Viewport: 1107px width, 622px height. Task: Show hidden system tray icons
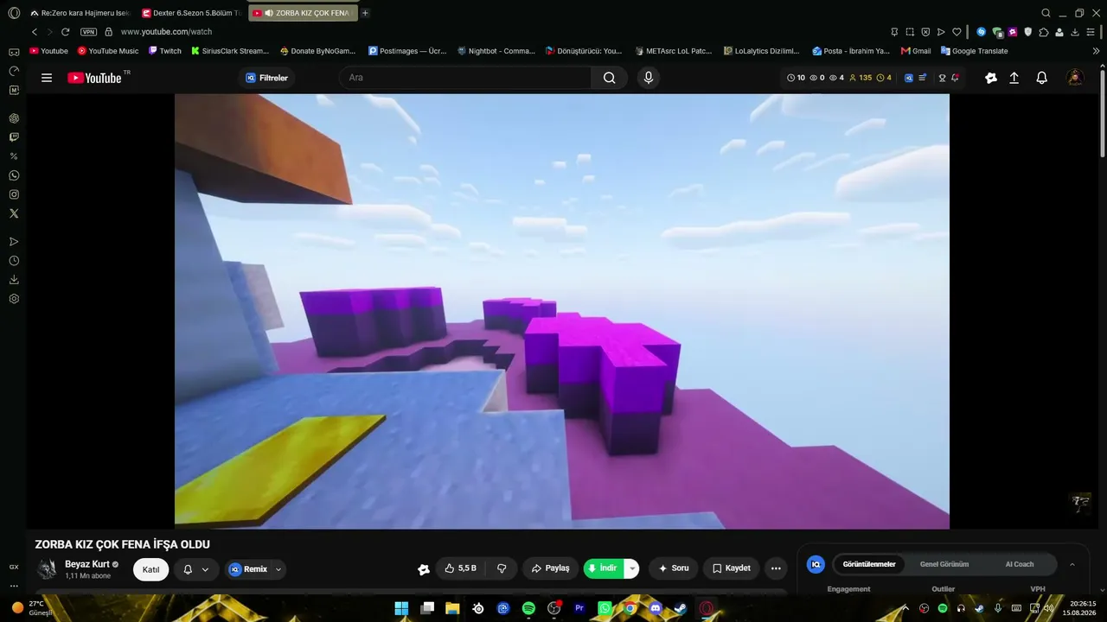[x=905, y=608]
